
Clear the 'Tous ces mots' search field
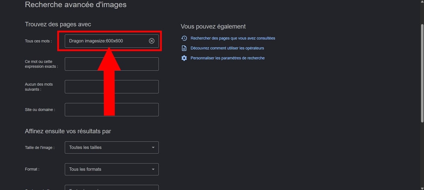[152, 41]
